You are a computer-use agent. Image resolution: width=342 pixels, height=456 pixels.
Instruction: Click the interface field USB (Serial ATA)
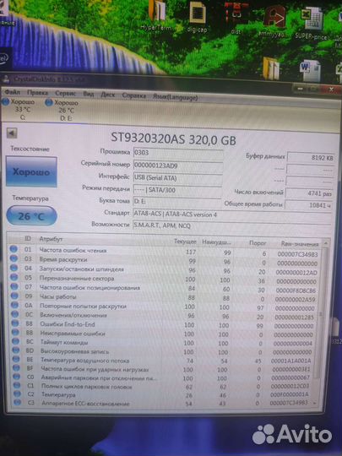(177, 178)
